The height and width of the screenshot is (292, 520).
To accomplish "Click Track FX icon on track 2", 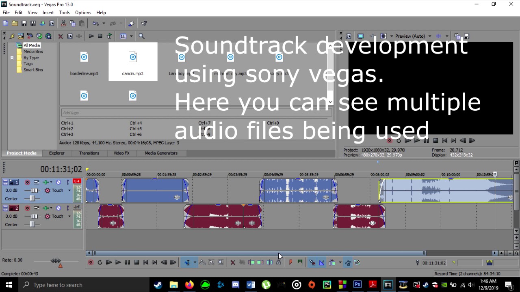I will [x=45, y=208].
